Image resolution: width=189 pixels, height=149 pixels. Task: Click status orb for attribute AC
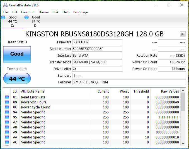[x=7, y=142]
